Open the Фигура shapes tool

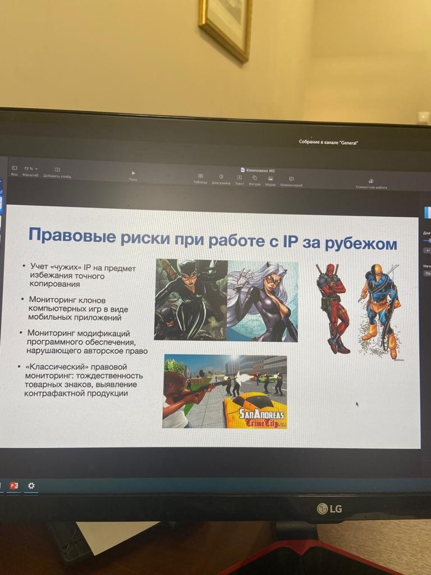click(255, 178)
